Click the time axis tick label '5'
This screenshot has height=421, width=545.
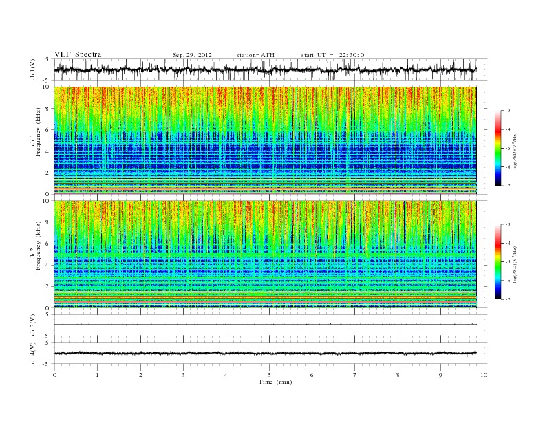click(269, 375)
